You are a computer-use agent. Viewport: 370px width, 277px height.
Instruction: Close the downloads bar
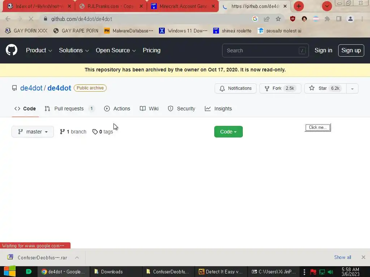pyautogui.click(x=363, y=257)
